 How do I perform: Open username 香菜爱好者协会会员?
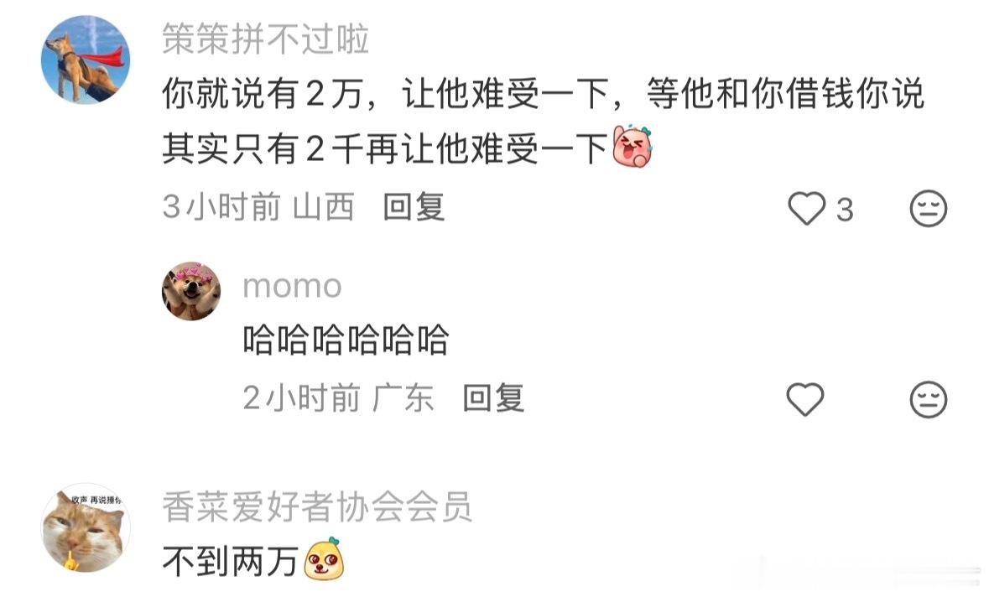[317, 507]
